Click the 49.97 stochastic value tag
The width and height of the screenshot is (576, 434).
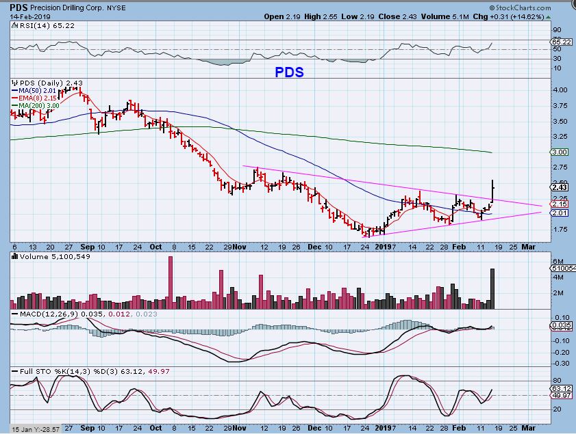[x=562, y=396]
